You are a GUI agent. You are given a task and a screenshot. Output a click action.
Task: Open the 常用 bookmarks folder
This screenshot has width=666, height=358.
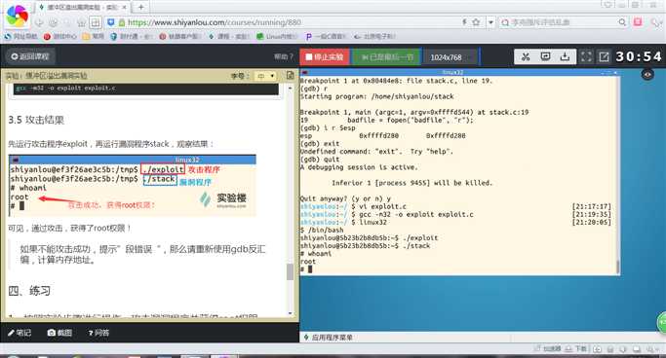[93, 36]
